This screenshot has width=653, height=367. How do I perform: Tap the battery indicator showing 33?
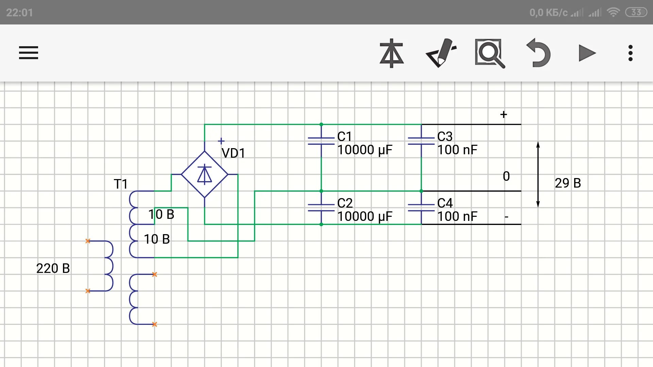click(x=636, y=13)
